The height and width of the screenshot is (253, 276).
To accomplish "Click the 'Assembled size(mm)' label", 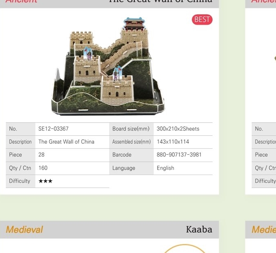I will click(x=132, y=142).
